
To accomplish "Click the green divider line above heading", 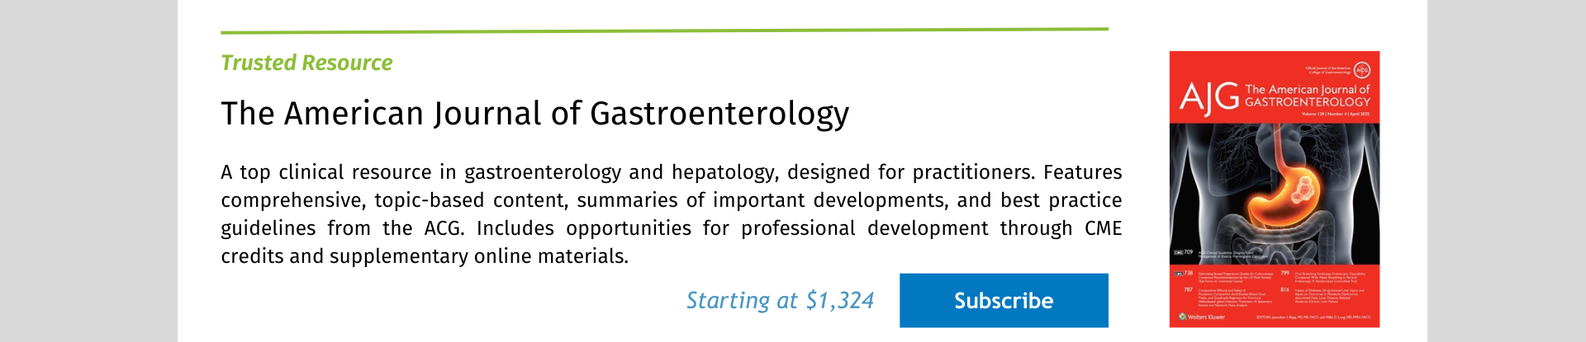I will [x=664, y=30].
